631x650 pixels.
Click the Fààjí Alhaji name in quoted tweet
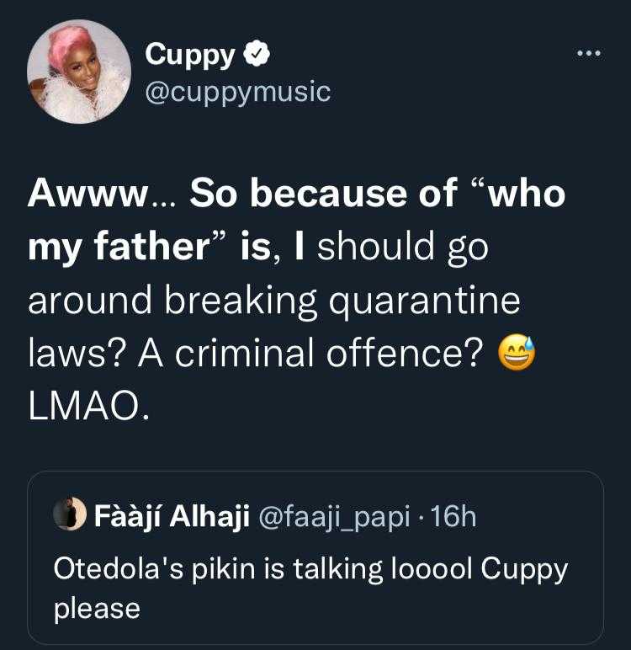click(x=172, y=516)
